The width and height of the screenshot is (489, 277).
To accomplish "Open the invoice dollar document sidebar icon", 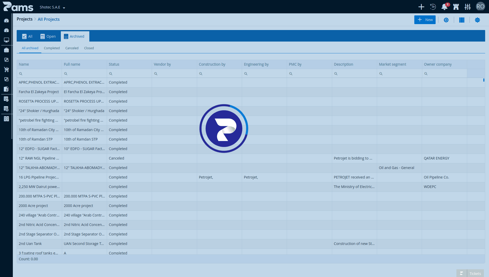I will click(6, 89).
